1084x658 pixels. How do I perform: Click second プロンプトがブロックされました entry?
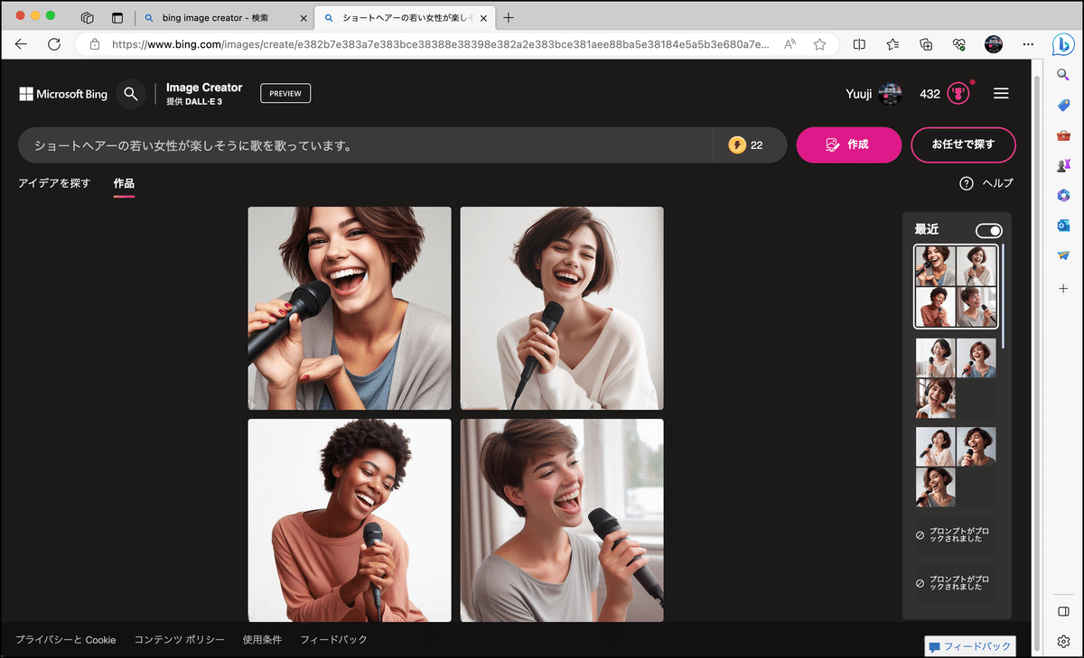[x=956, y=583]
